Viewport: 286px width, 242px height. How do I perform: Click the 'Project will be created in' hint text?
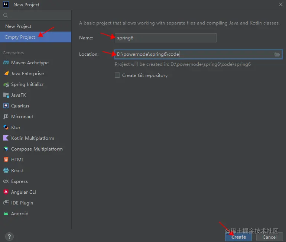(x=183, y=64)
